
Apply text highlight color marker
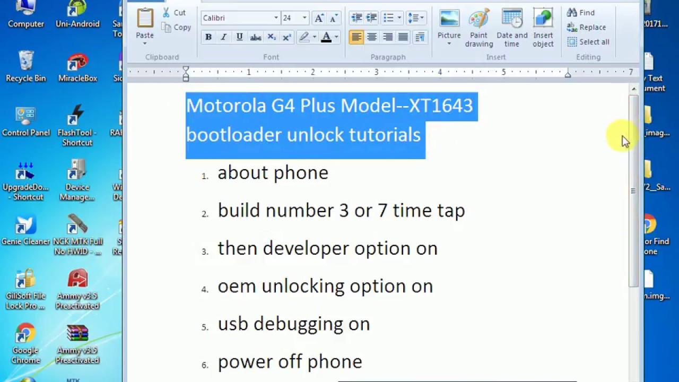click(x=303, y=37)
